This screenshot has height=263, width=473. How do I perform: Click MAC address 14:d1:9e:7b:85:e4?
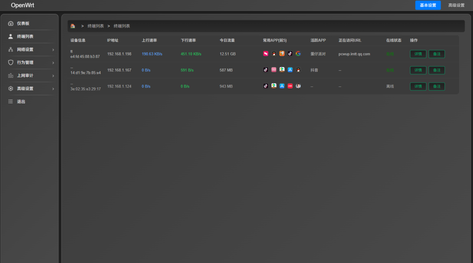click(86, 73)
